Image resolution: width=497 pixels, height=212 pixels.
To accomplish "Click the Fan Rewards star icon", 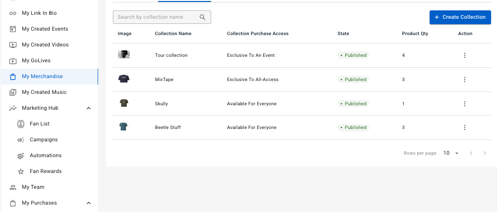I will 21,171.
